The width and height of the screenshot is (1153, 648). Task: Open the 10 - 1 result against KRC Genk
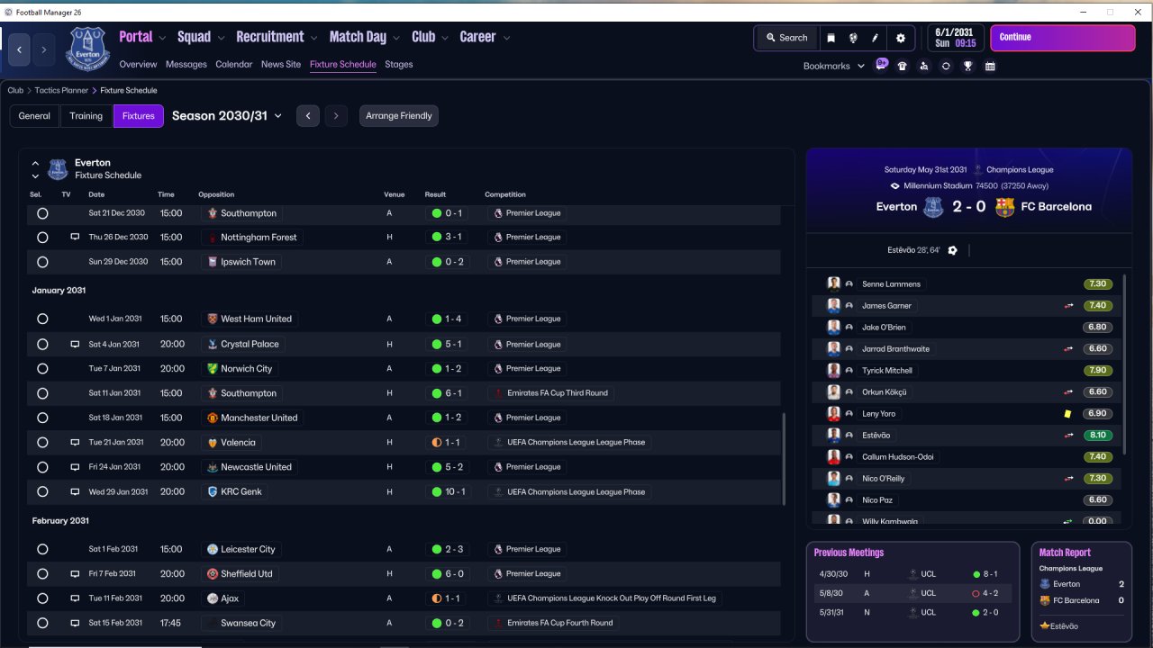[x=449, y=492]
